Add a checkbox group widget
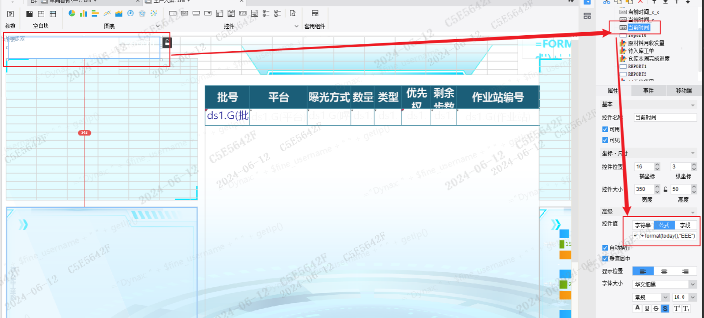Viewport: 704px width, 318px height. click(278, 14)
